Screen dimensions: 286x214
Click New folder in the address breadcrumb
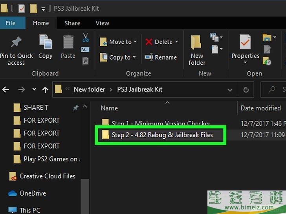coord(90,89)
